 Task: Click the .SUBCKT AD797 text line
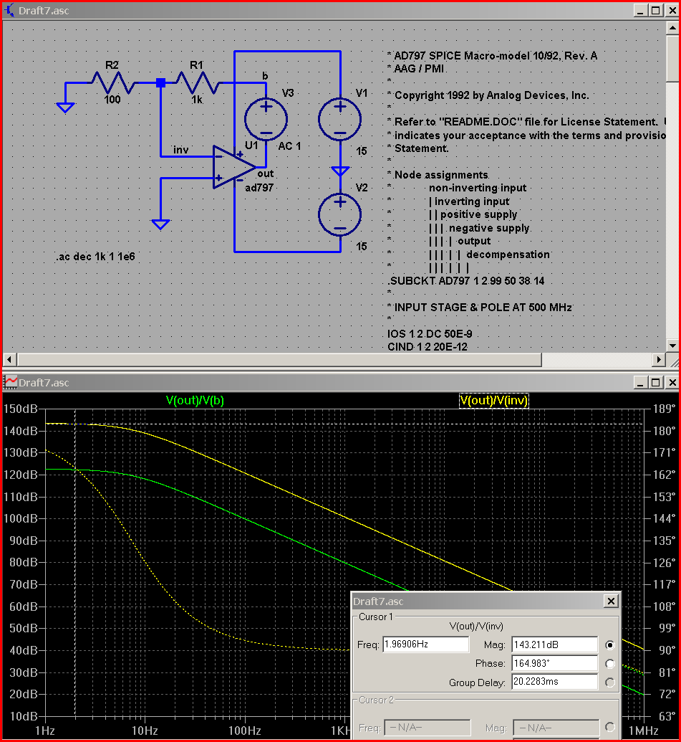tap(466, 281)
